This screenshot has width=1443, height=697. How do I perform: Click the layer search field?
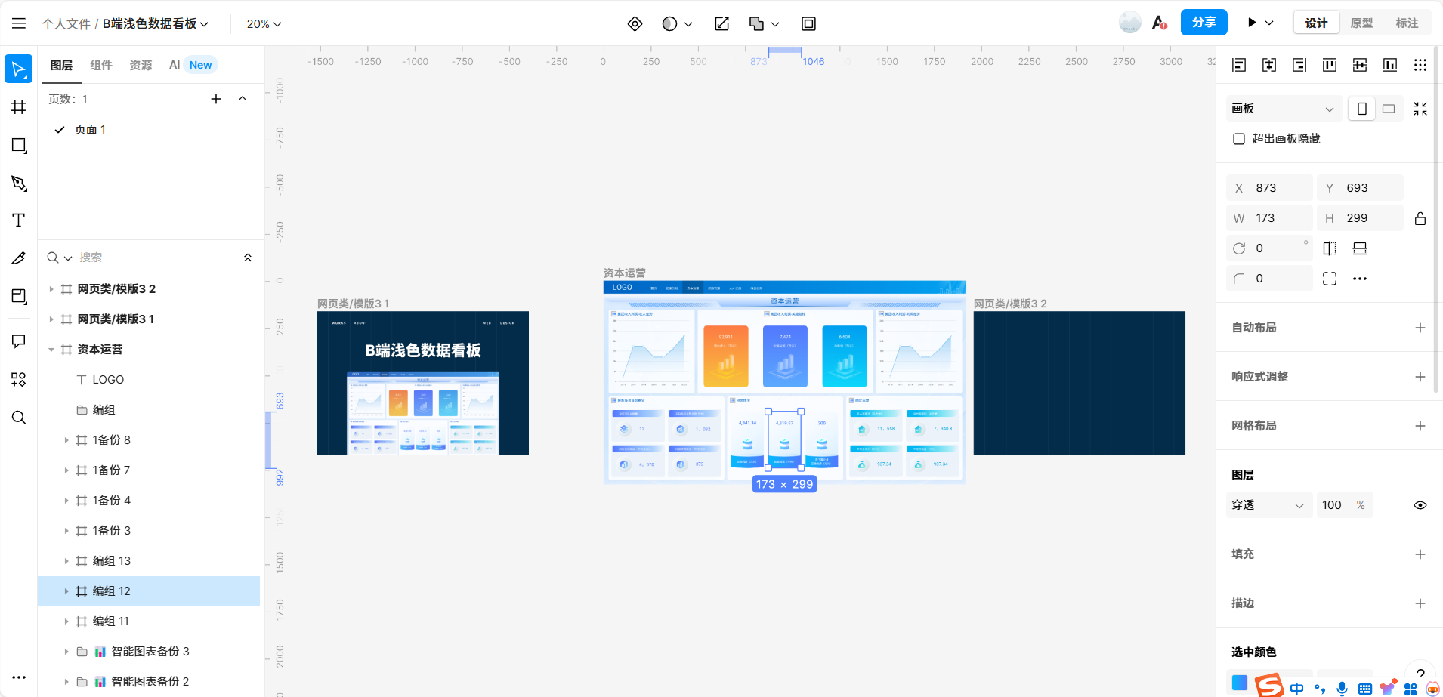pos(155,258)
